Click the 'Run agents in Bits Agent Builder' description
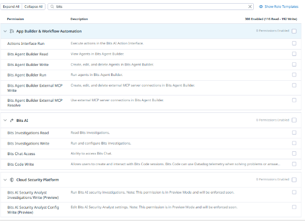 pos(97,75)
